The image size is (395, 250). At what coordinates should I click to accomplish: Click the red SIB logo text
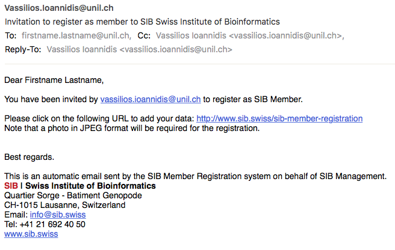[x=11, y=186]
